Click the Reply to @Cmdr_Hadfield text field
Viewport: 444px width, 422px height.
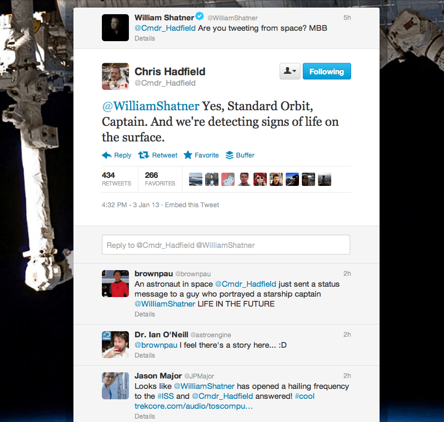(x=226, y=245)
